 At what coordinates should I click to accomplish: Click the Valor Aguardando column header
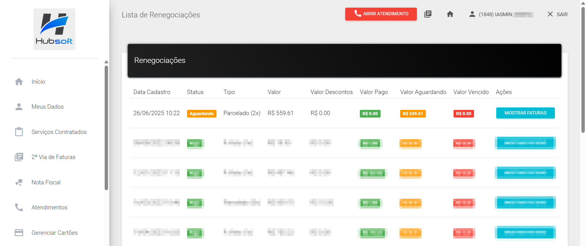point(423,92)
